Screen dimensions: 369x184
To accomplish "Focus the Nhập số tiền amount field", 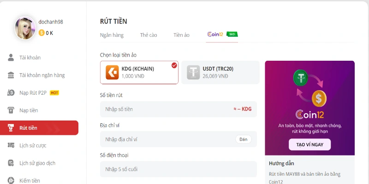I will [166, 109].
